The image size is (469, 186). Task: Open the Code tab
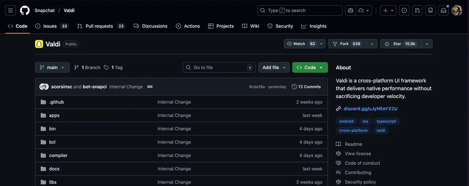pyautogui.click(x=18, y=26)
